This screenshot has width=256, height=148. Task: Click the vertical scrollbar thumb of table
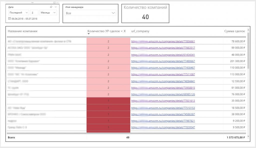tap(248, 50)
